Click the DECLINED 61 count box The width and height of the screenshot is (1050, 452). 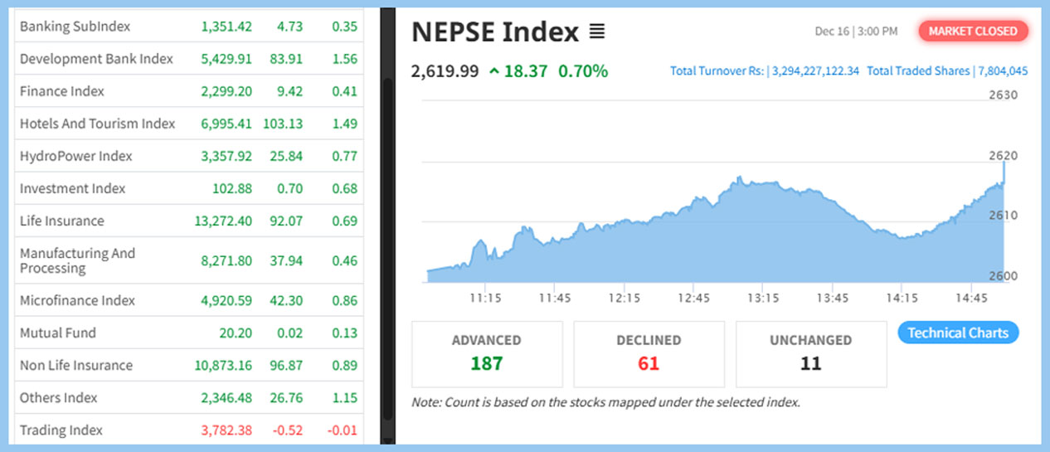point(649,353)
